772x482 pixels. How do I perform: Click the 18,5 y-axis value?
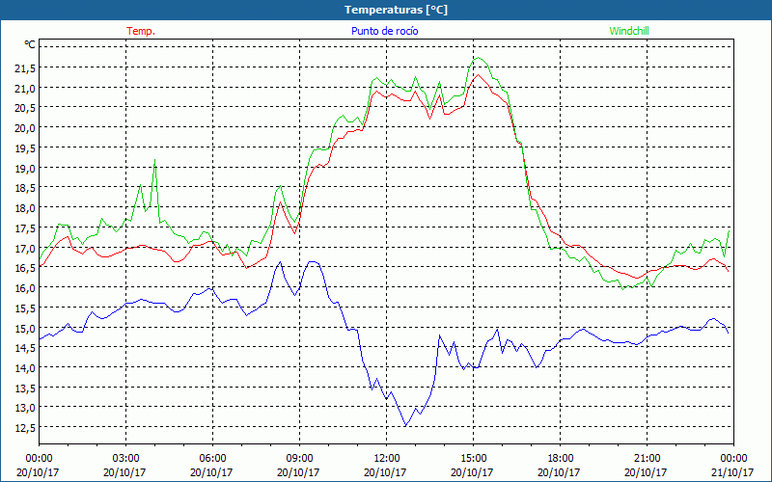[25, 188]
